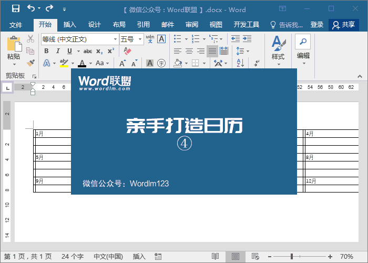Click the Sort A-Z icon

[240, 63]
